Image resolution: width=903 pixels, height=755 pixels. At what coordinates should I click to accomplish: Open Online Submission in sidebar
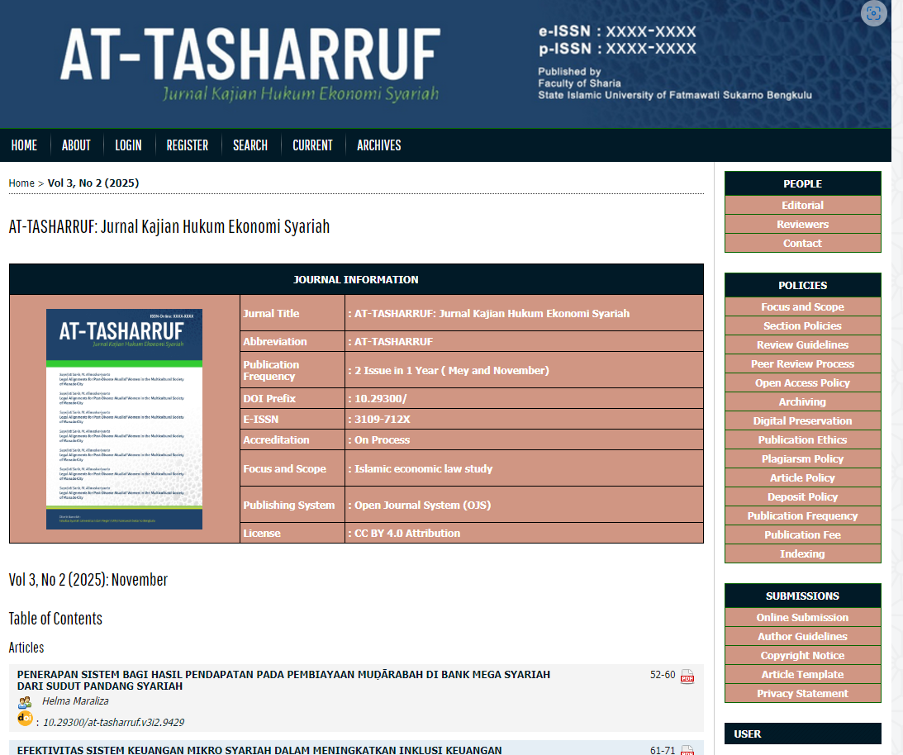(802, 618)
